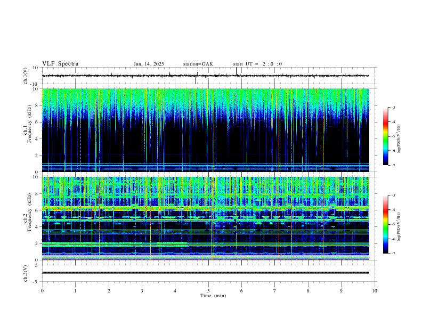
Task: Click the ch.2 spectrogram color scale bar
Action: click(x=386, y=224)
